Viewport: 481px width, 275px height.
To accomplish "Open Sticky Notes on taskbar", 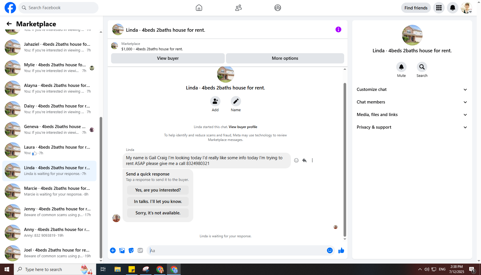I will click(x=132, y=269).
